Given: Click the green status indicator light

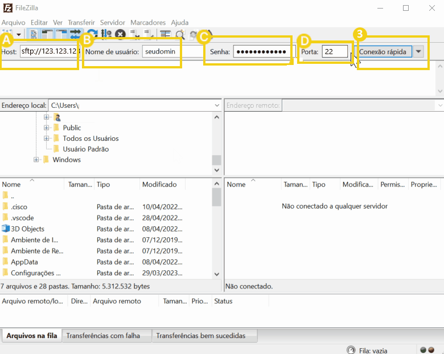Looking at the screenshot, I should coord(424,350).
